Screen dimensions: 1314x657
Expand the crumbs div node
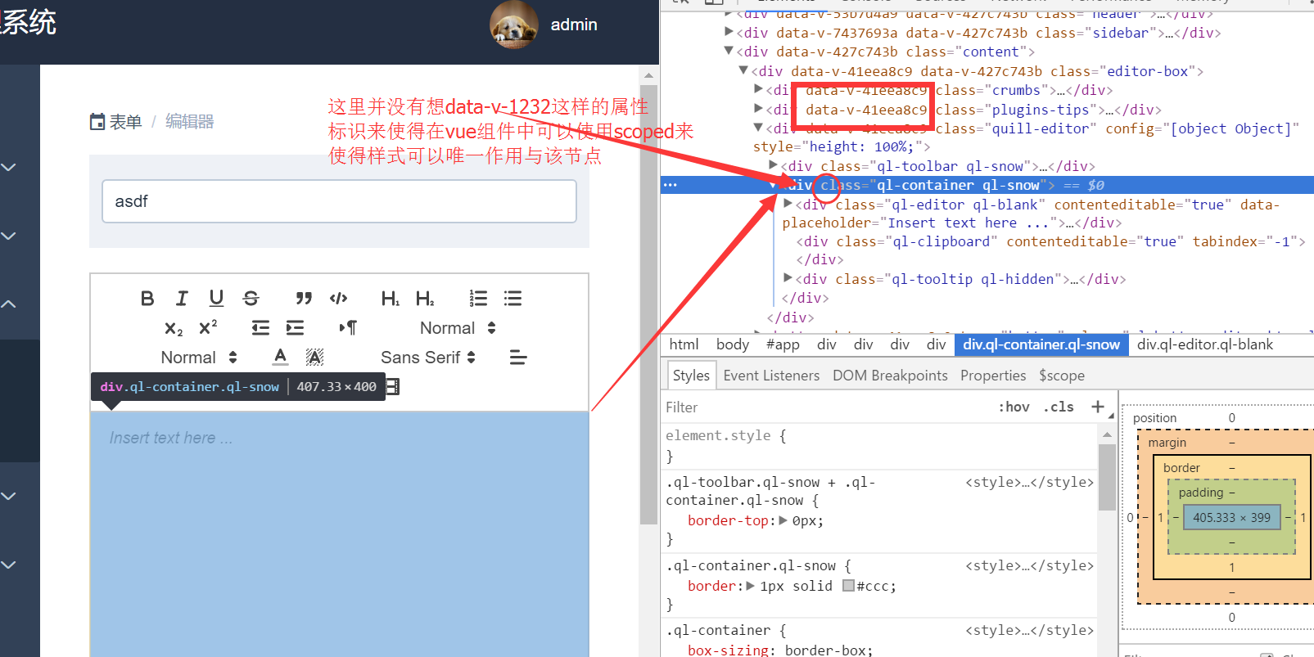pos(759,89)
